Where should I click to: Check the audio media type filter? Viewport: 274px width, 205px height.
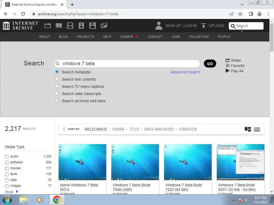(x=7, y=157)
